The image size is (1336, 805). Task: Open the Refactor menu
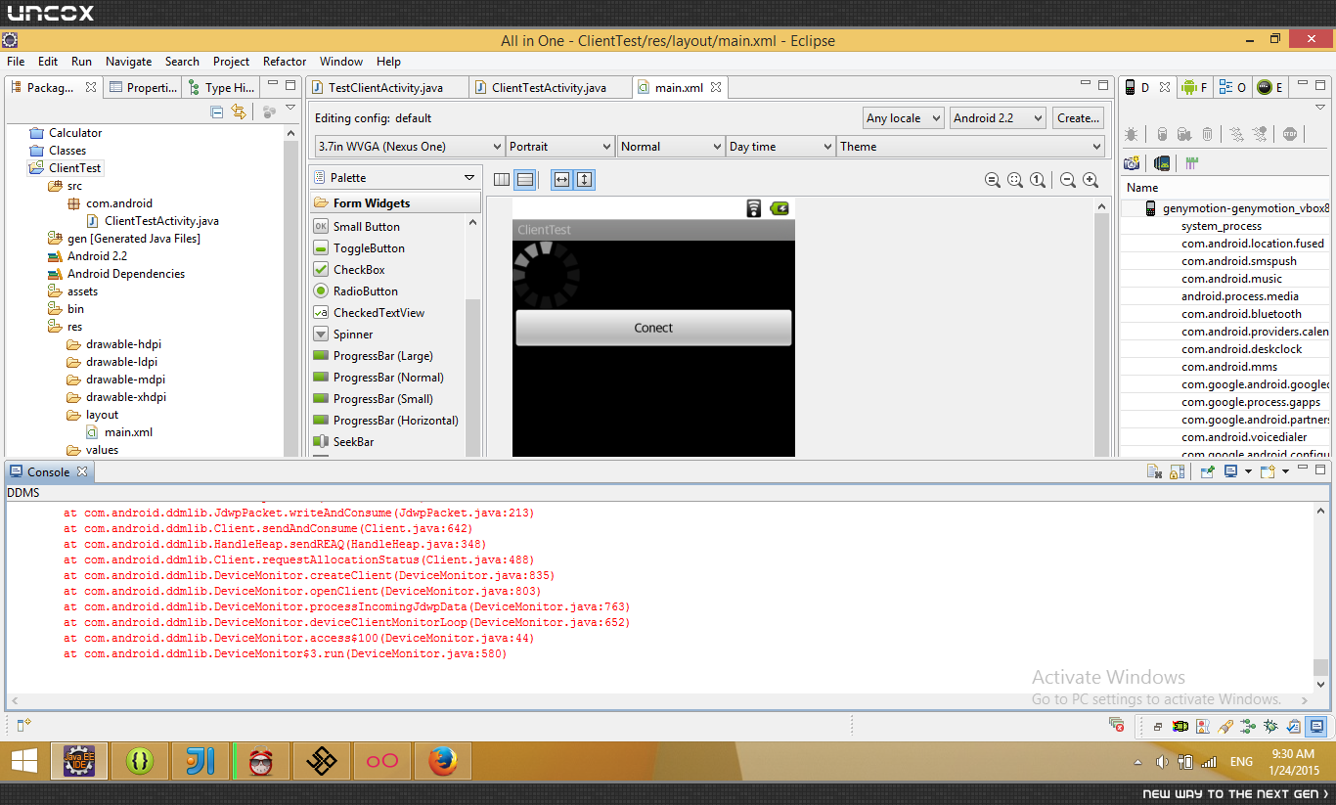[x=285, y=62]
